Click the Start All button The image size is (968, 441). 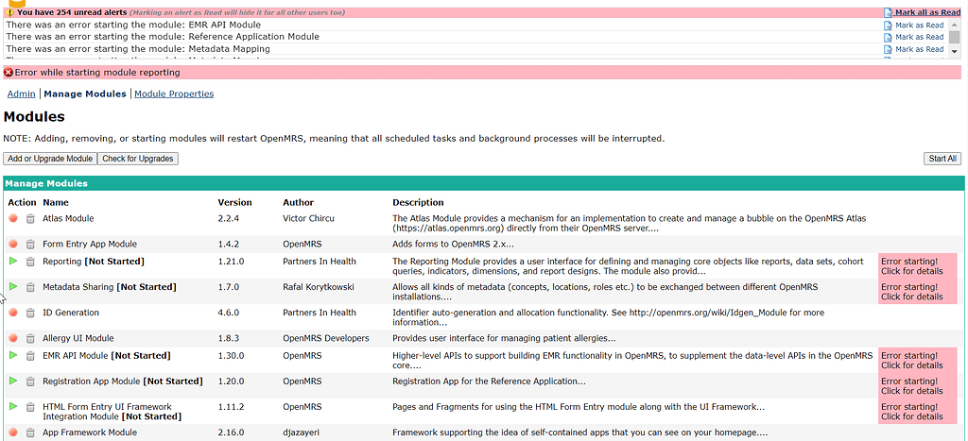pos(942,159)
